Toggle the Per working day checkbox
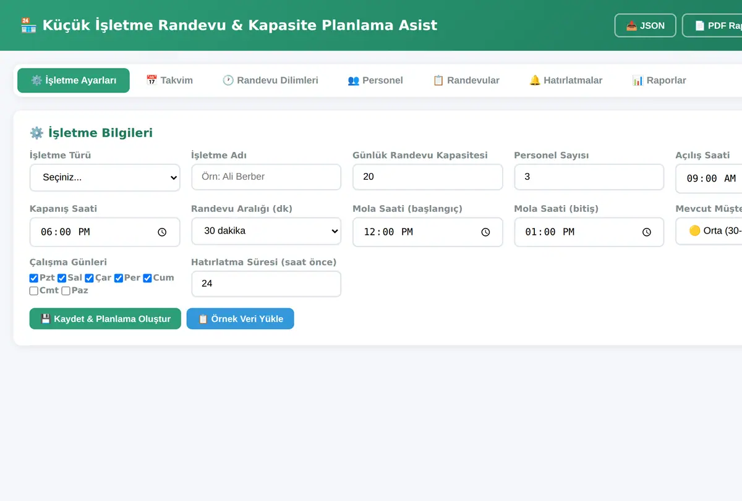The width and height of the screenshot is (742, 501). (119, 279)
